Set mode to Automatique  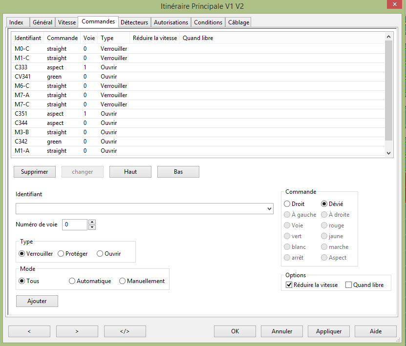72,281
